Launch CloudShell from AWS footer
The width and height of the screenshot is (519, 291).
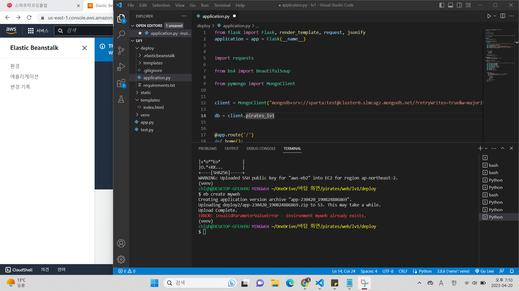pos(19,270)
